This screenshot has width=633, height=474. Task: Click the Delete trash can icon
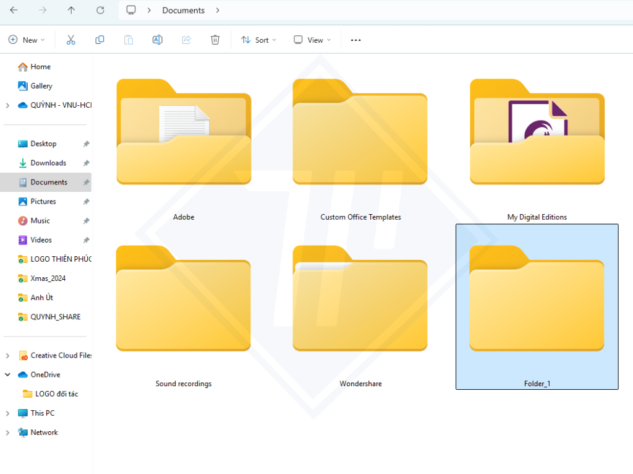point(215,40)
